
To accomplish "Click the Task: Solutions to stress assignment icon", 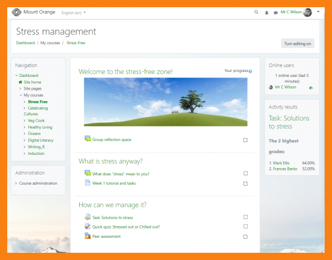I will point(87,217).
